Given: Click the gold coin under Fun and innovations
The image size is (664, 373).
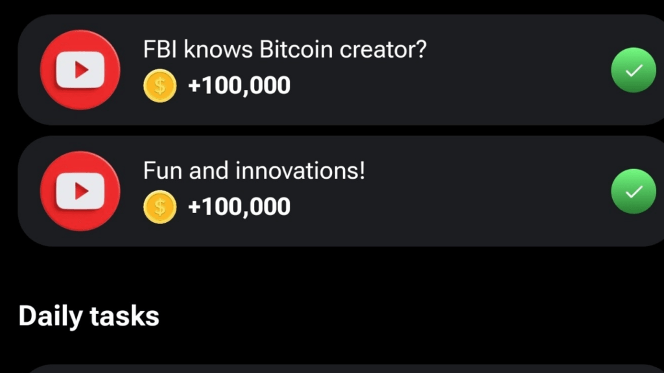Looking at the screenshot, I should (160, 207).
